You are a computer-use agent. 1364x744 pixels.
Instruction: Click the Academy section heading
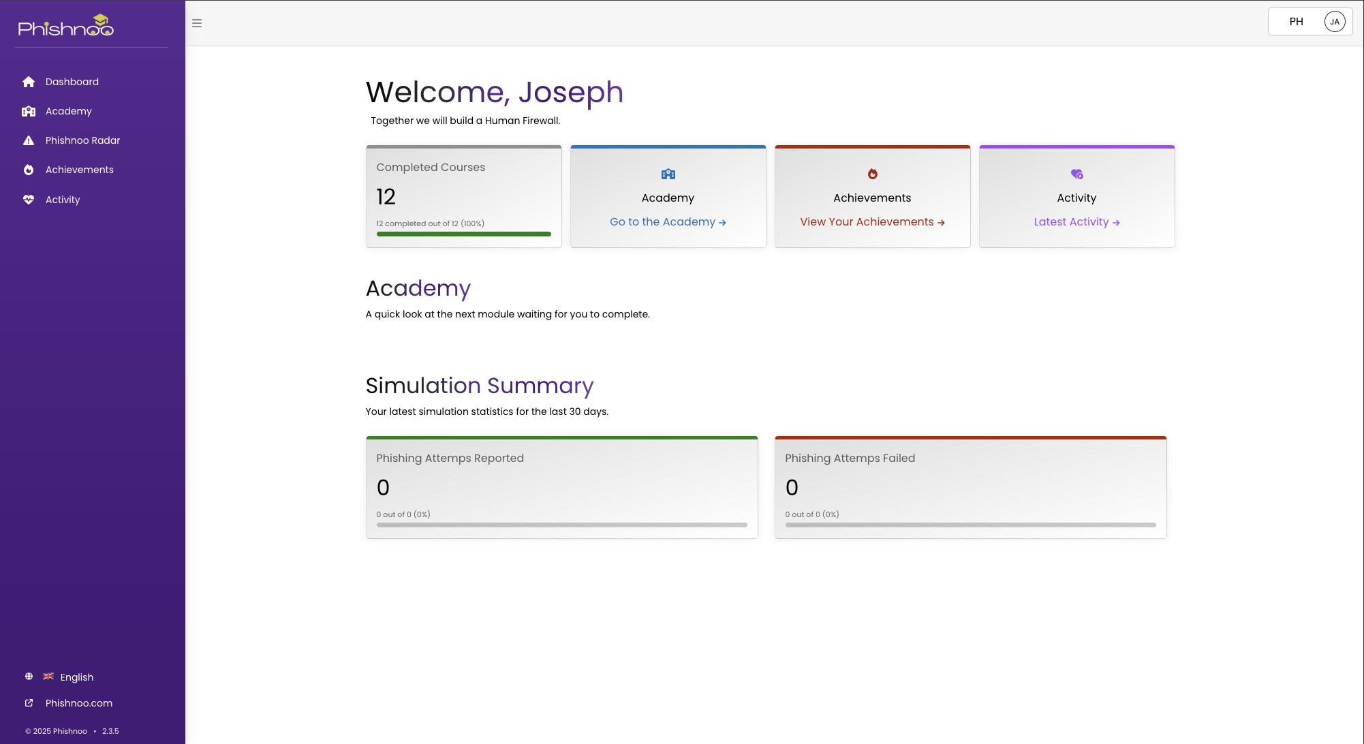418,288
